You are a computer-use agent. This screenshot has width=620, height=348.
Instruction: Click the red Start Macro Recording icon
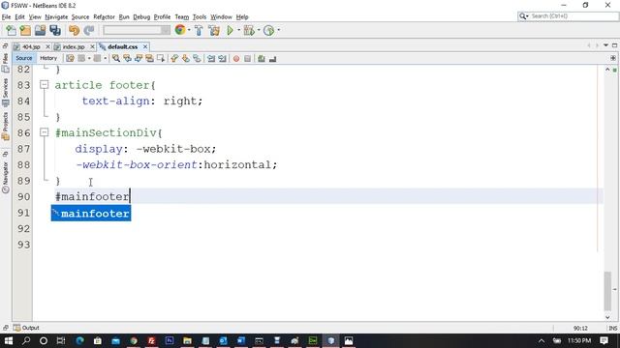click(236, 58)
